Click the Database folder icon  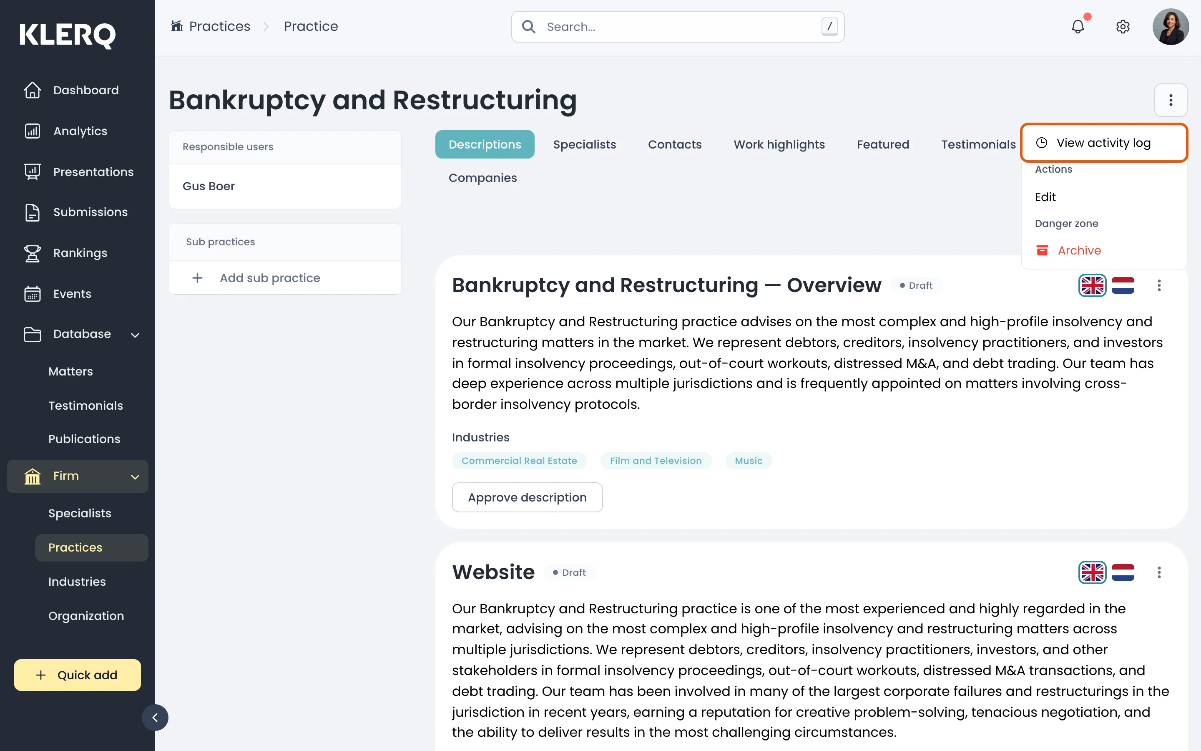coord(32,334)
